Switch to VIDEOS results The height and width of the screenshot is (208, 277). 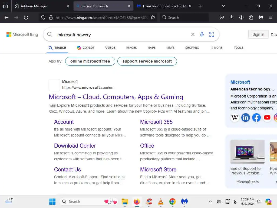[x=110, y=48]
